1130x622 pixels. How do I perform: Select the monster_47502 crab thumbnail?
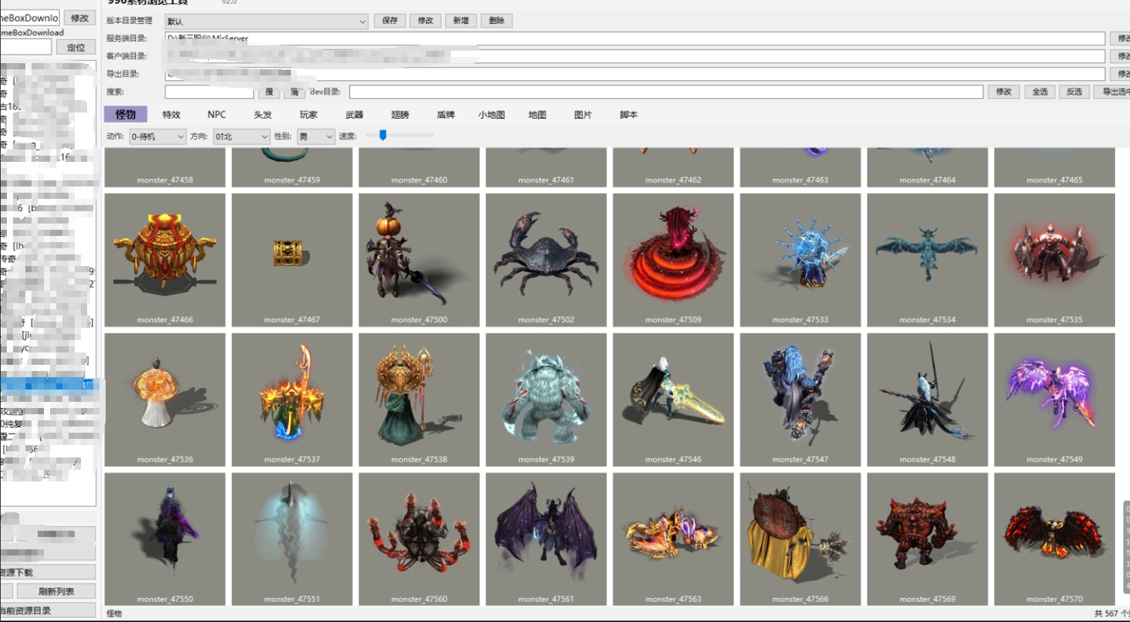pyautogui.click(x=546, y=260)
